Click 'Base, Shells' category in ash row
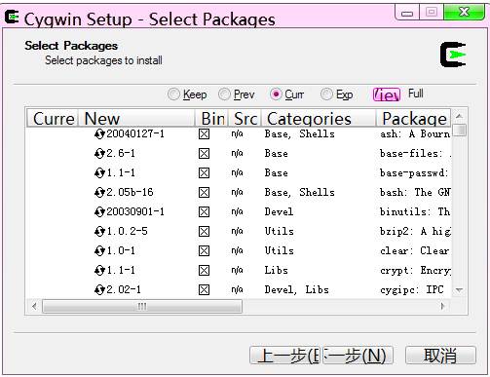 (299, 133)
